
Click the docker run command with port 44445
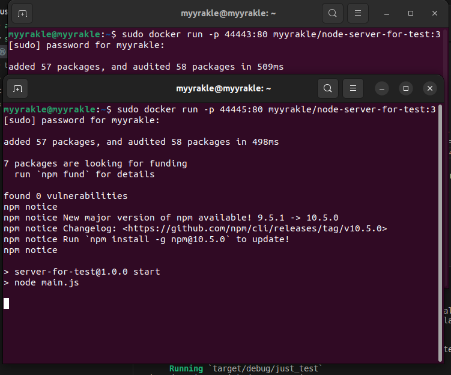(x=276, y=109)
